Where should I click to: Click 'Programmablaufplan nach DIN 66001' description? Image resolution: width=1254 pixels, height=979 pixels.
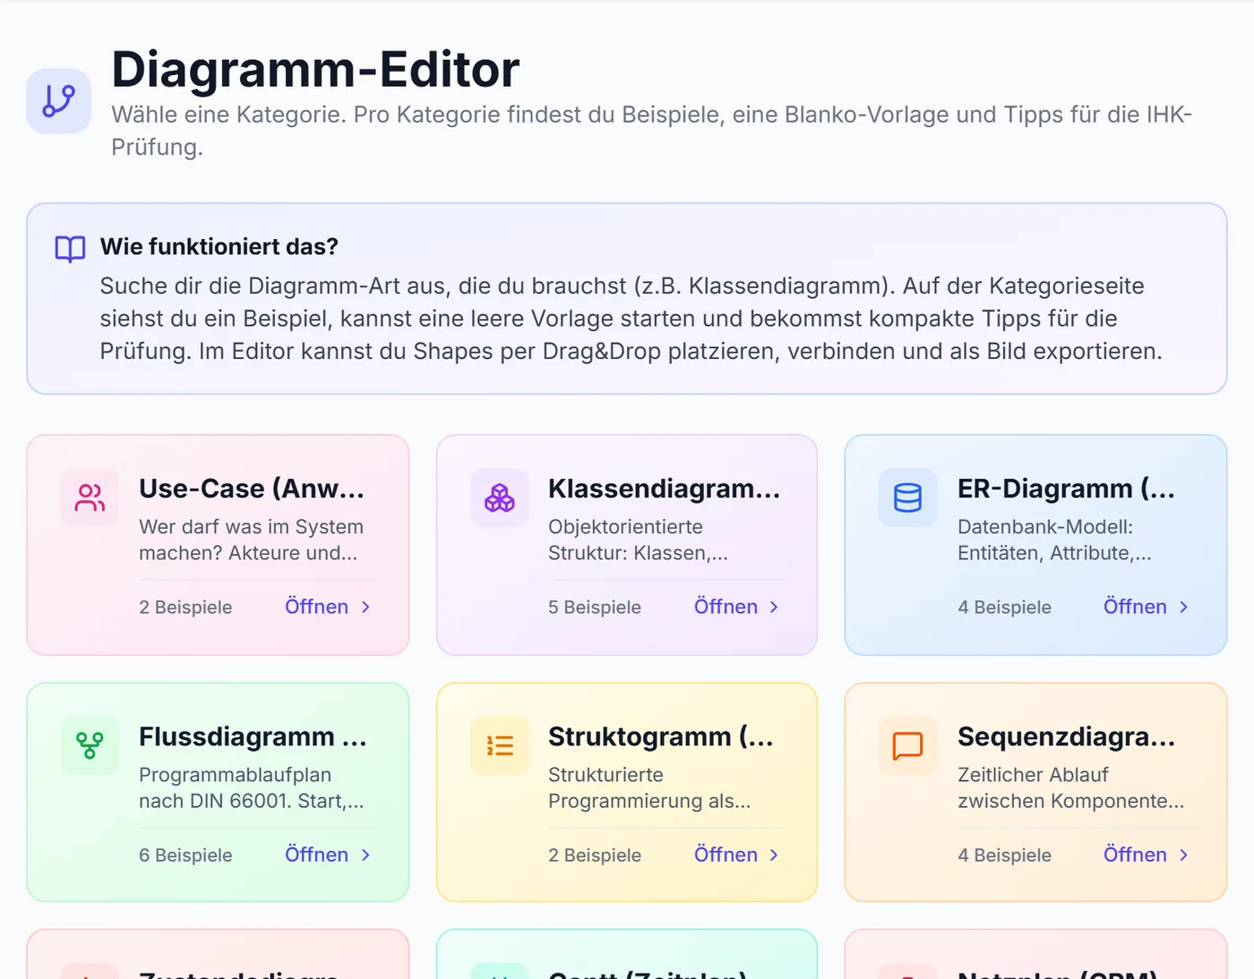[x=252, y=787]
